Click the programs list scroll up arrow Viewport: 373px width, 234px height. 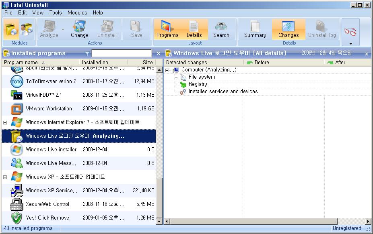[159, 70]
